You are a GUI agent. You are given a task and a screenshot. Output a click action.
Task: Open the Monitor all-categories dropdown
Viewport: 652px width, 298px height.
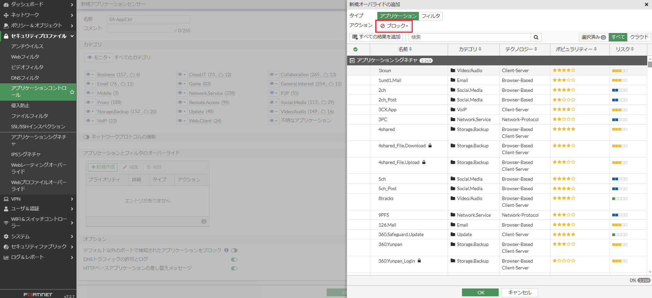coord(99,57)
